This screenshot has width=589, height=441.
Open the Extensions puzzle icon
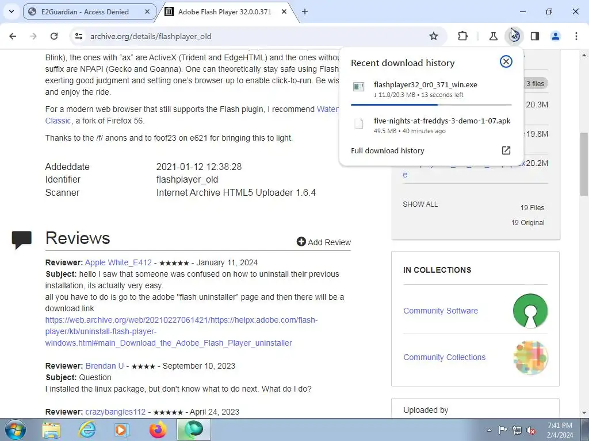463,36
